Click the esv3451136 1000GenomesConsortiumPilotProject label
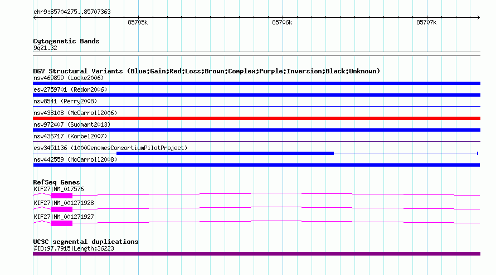 110,148
